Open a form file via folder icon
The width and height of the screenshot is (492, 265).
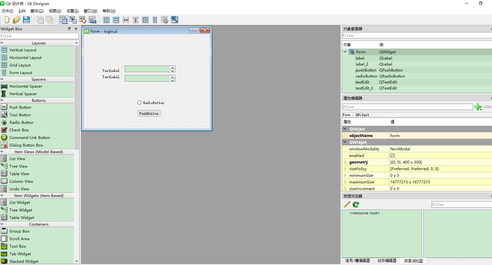point(16,20)
